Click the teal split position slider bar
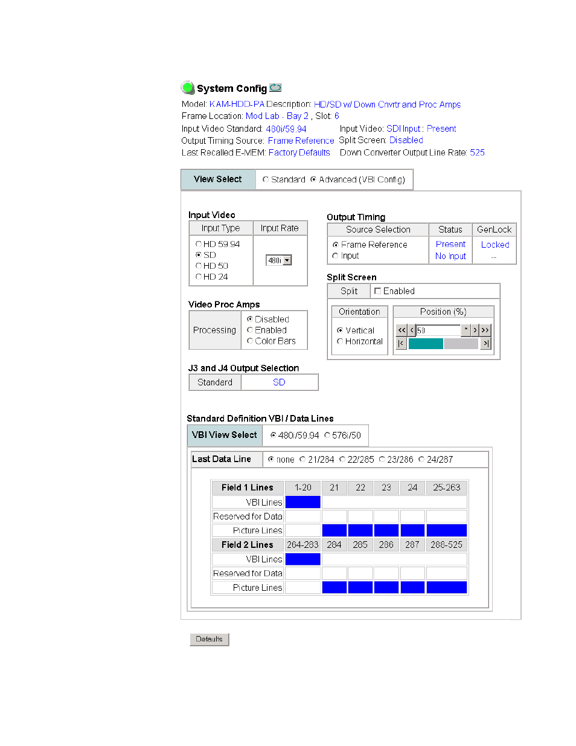The image size is (576, 746). 426,343
